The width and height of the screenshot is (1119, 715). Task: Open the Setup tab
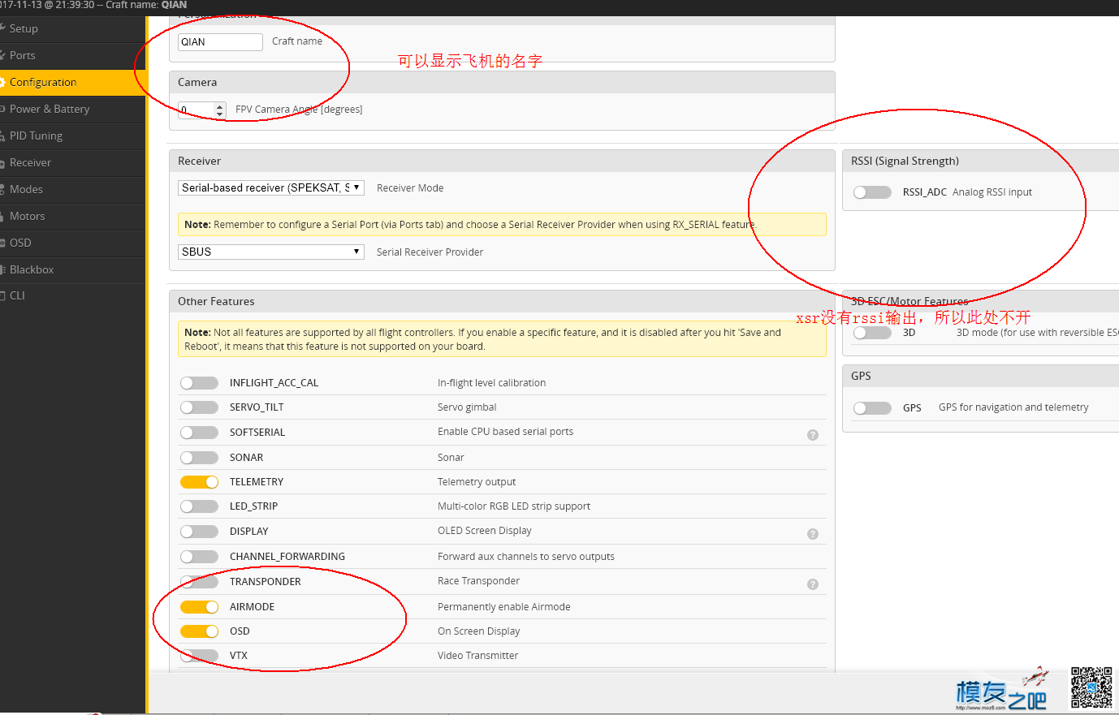[x=72, y=28]
